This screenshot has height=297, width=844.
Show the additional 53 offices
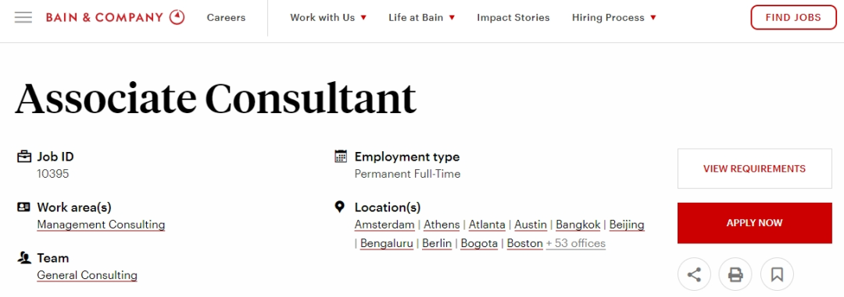[x=575, y=243]
